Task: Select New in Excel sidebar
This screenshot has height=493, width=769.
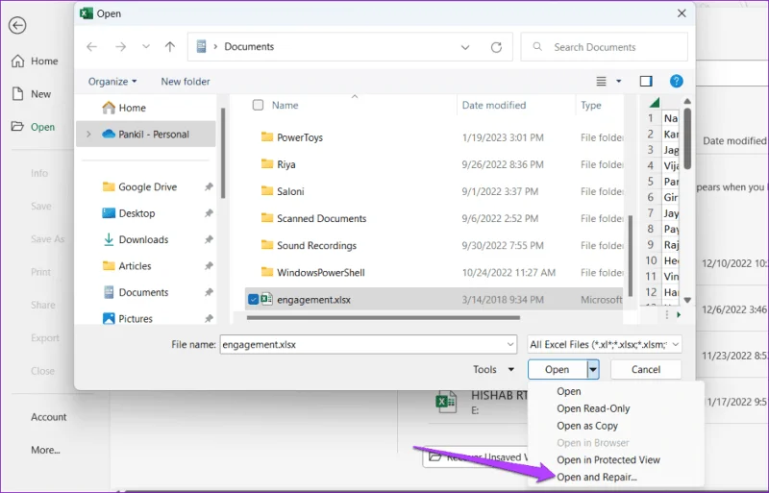Action: (x=32, y=93)
